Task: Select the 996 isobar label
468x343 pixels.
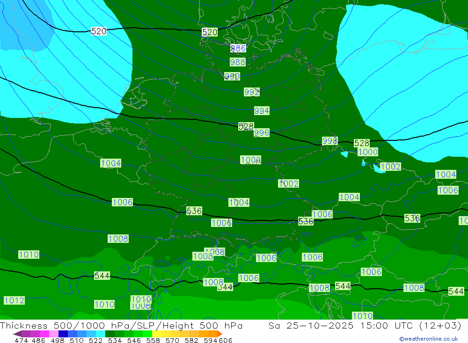Action: click(262, 132)
